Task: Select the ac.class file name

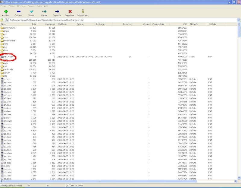Action: (x=7, y=89)
